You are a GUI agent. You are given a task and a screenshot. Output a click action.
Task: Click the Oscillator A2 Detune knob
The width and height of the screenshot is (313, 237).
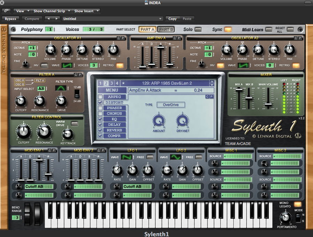tap(258, 49)
